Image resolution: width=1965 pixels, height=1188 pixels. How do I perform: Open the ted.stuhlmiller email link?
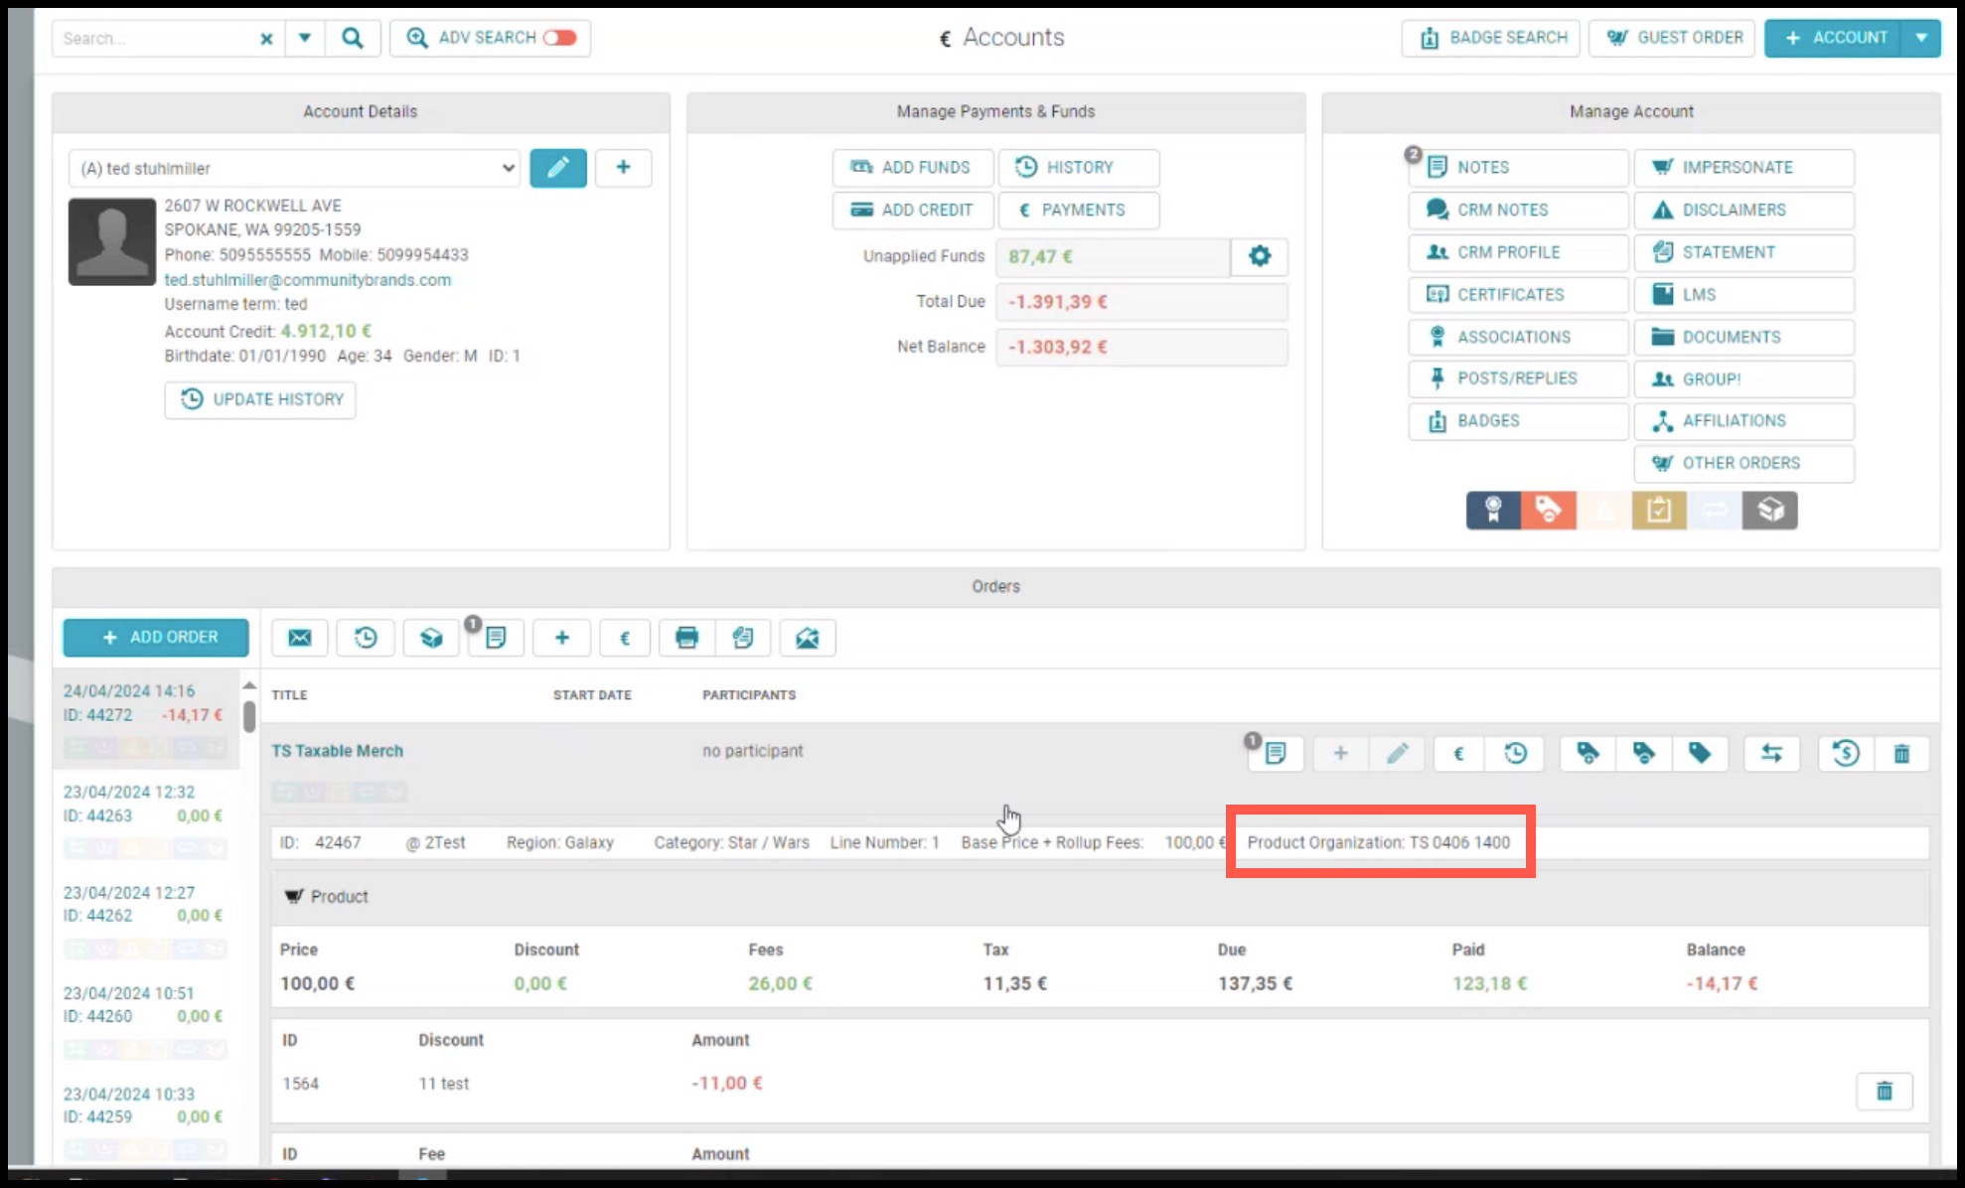coord(308,280)
